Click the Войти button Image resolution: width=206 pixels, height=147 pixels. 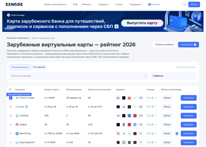[194, 5]
